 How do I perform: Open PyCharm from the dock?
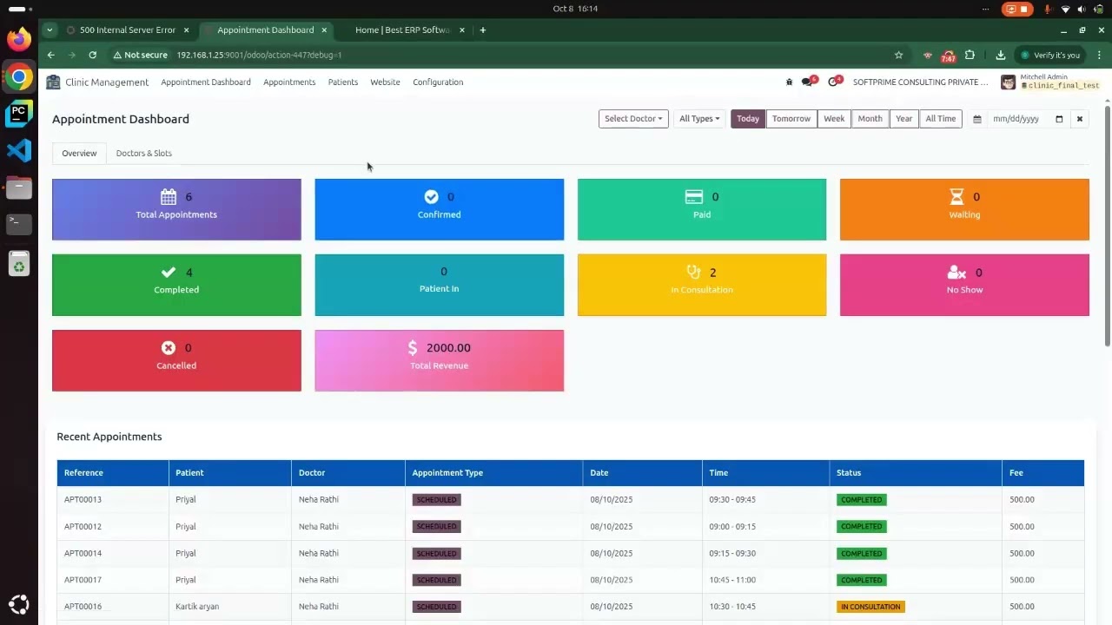[x=18, y=114]
